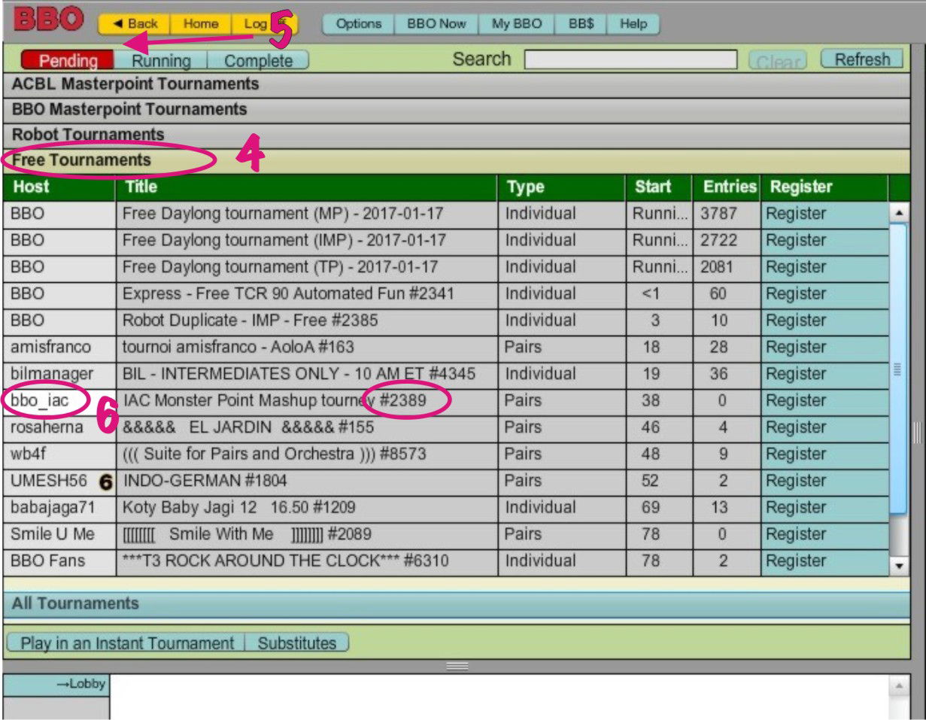This screenshot has height=720, width=926.
Task: Open the Substitutes list
Action: point(297,643)
